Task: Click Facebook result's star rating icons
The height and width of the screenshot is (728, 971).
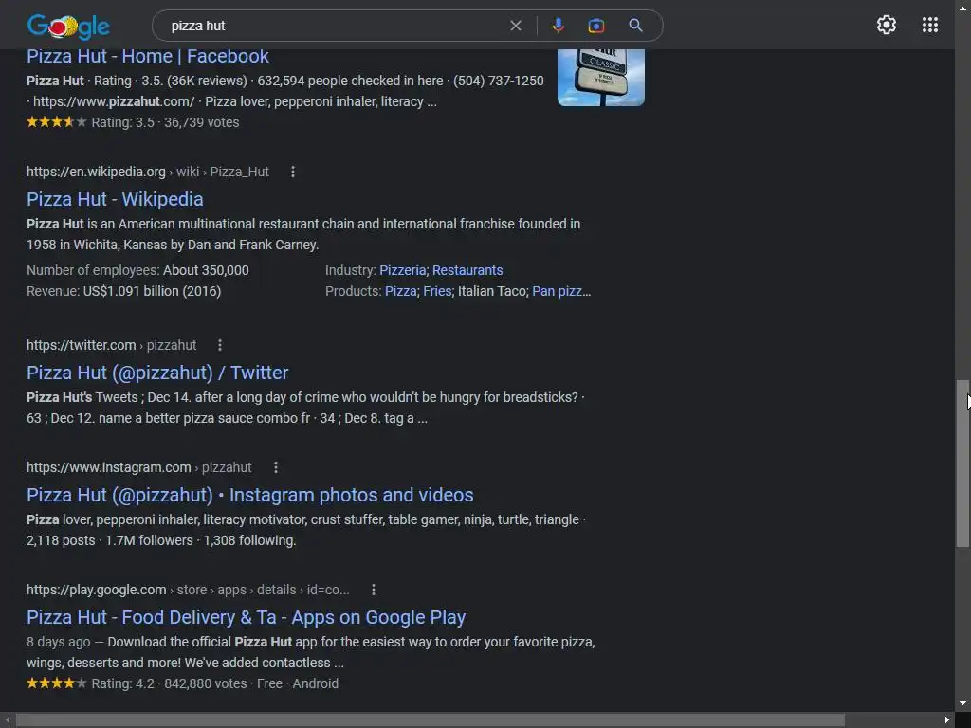Action: point(56,122)
